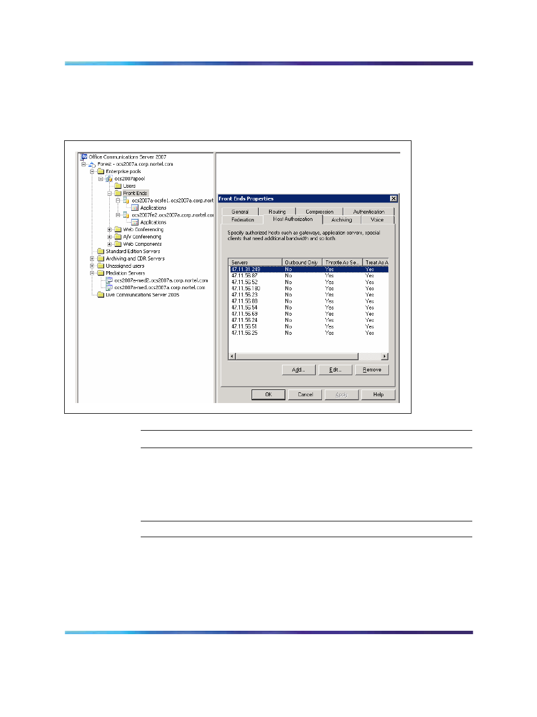Viewport: 537px width, 717px height.
Task: Click the Add button
Action: 298,370
